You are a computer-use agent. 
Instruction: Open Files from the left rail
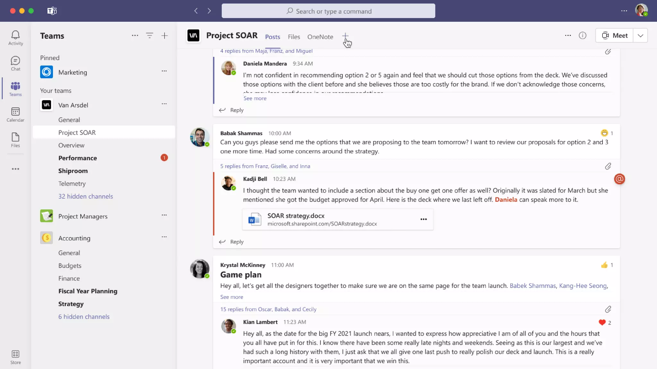[15, 140]
